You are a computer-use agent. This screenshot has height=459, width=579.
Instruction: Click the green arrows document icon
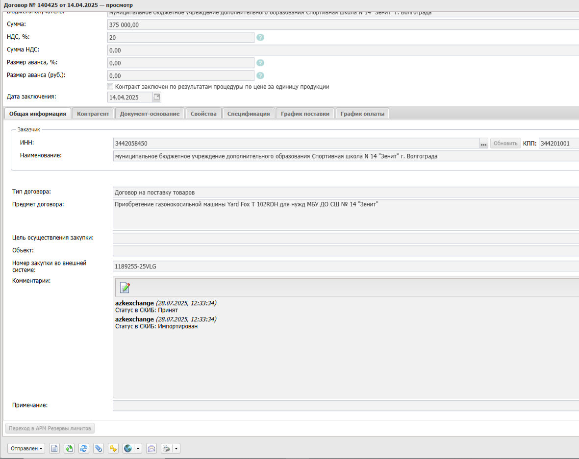[x=69, y=448]
